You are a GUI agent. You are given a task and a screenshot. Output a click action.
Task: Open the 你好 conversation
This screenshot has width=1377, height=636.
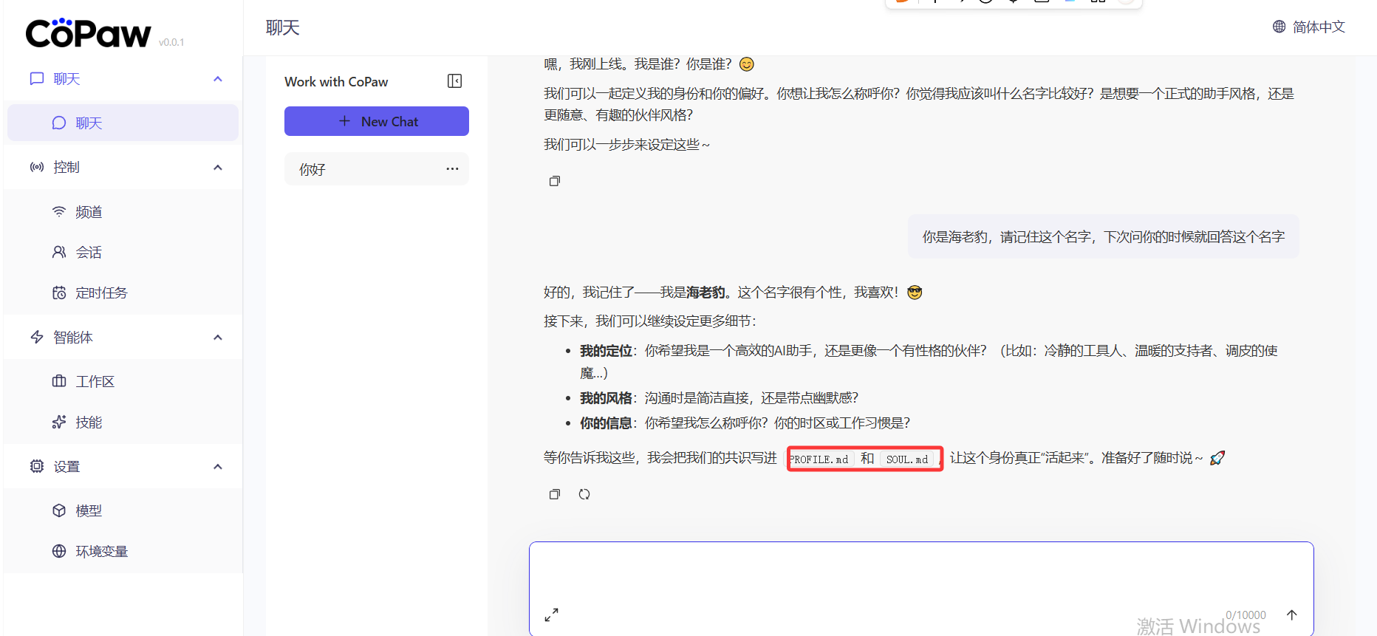click(x=377, y=169)
